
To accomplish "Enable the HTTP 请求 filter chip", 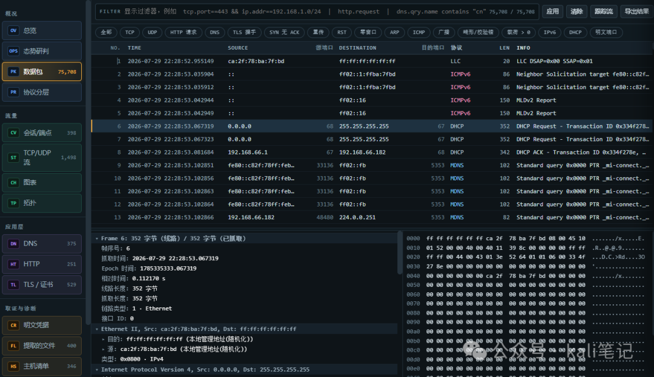I will (183, 32).
